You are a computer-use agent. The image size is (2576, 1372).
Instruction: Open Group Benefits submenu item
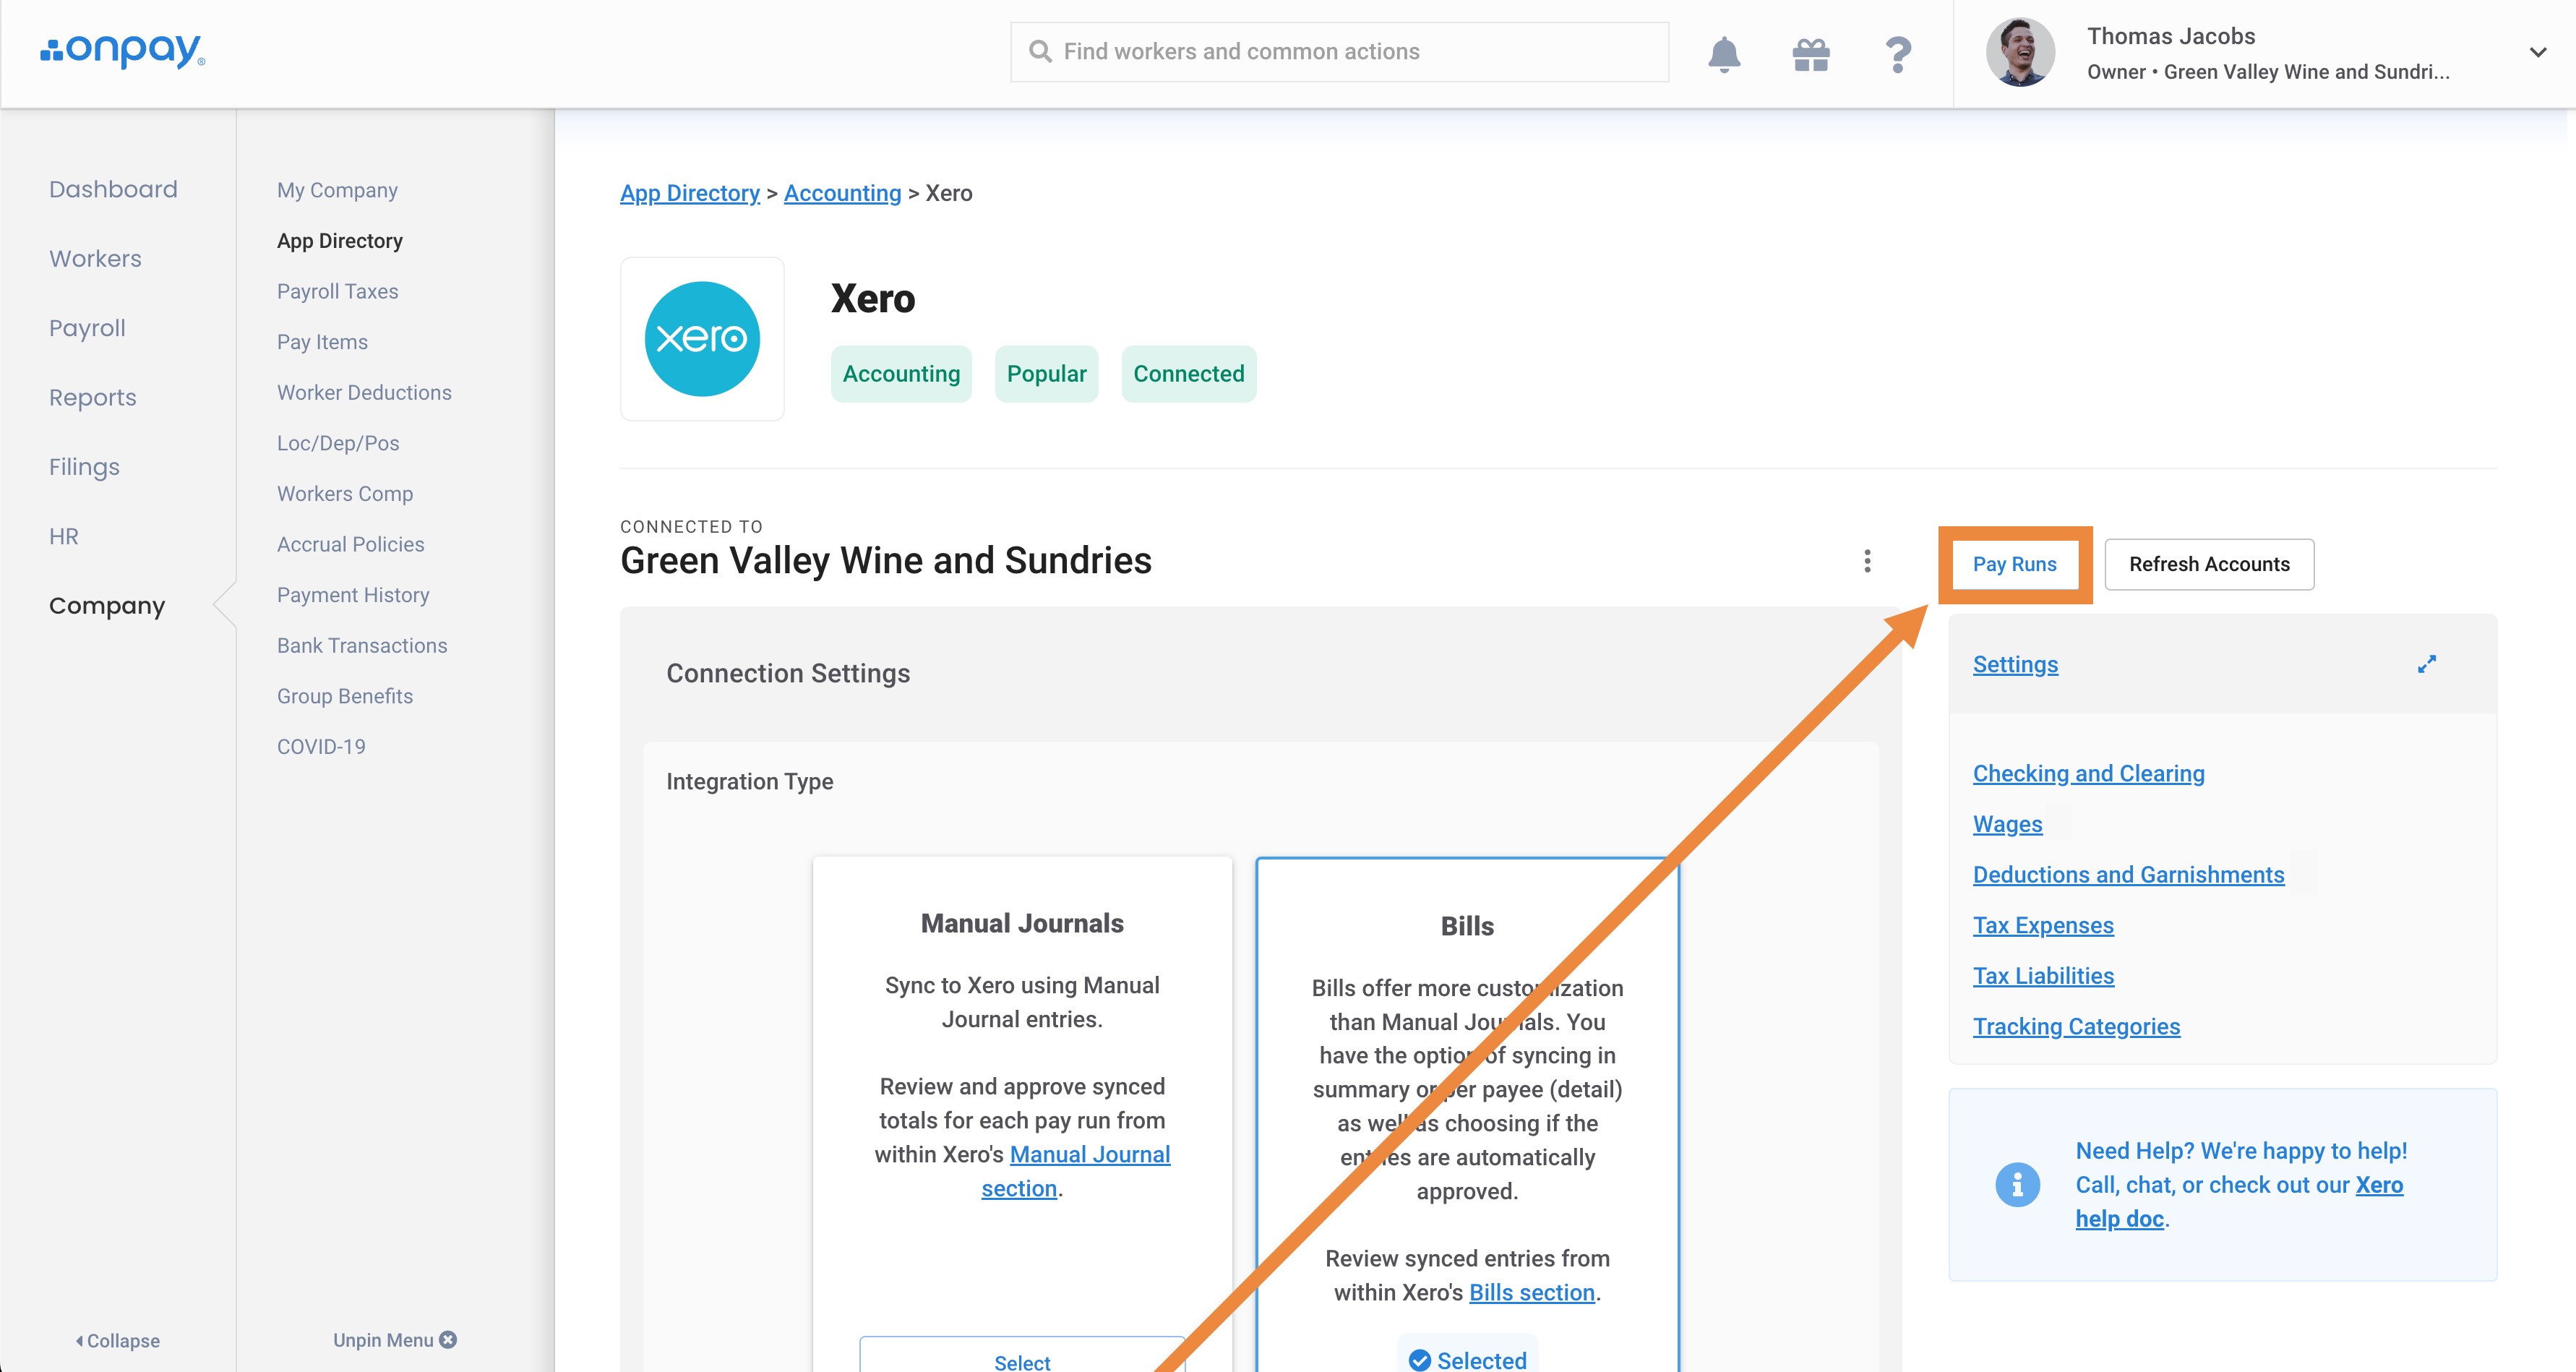(345, 696)
